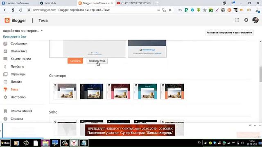Open the Windows Пуск start button
Image resolution: width=262 pixels, height=147 pixels.
(5, 143)
